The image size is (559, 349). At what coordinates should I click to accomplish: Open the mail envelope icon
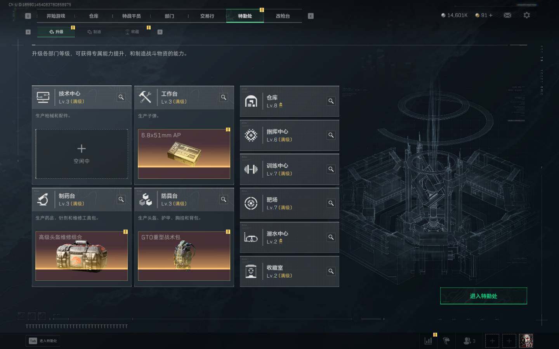(507, 15)
